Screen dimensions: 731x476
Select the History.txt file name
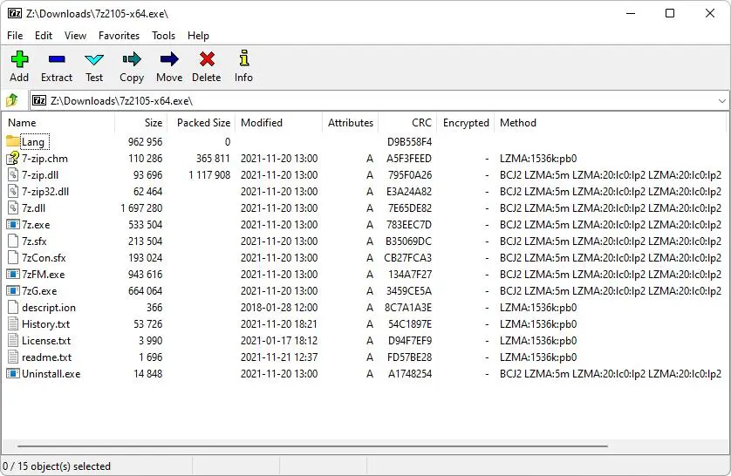[45, 323]
